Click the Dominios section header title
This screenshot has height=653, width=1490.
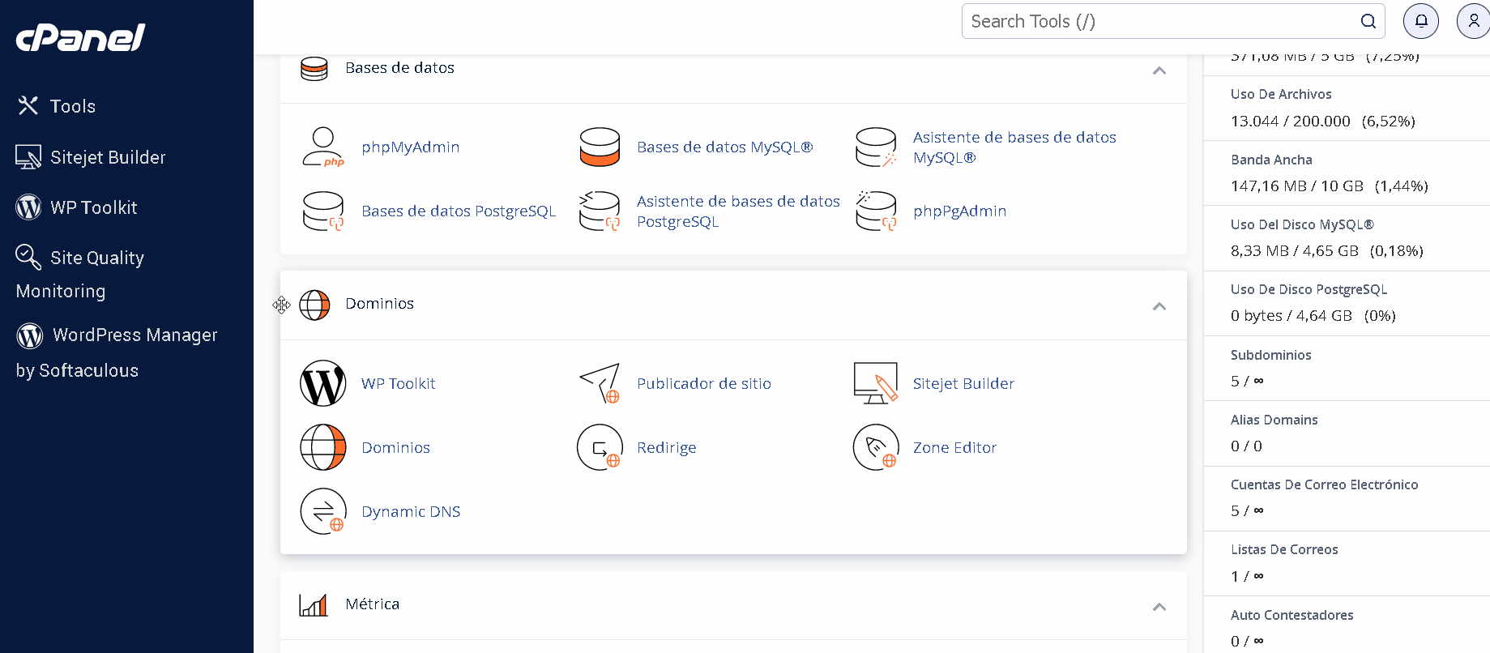(x=379, y=303)
